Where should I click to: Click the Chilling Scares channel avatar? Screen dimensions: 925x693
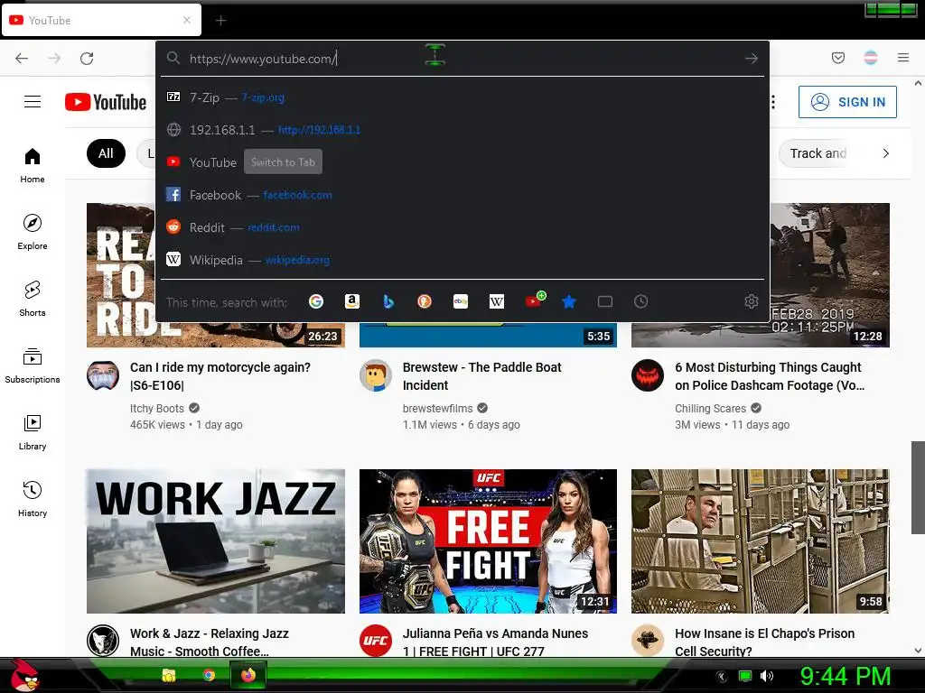coord(647,375)
